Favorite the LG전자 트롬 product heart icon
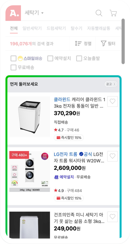 click(x=112, y=156)
